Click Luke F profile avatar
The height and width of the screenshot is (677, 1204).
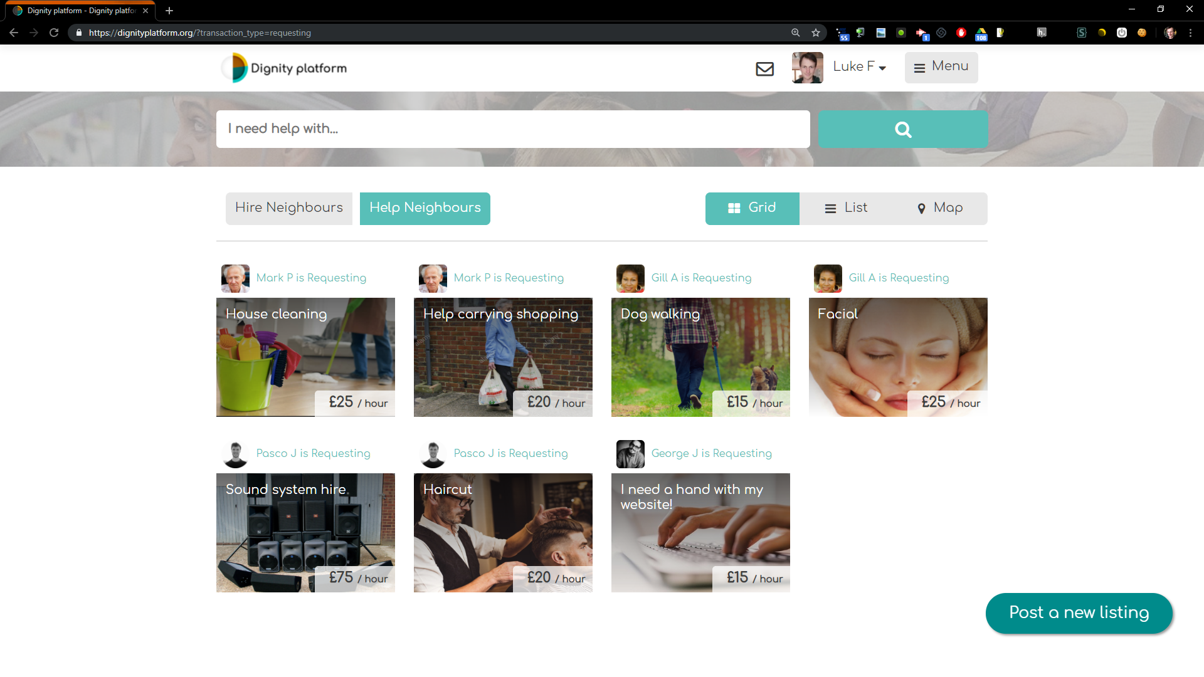tap(807, 68)
